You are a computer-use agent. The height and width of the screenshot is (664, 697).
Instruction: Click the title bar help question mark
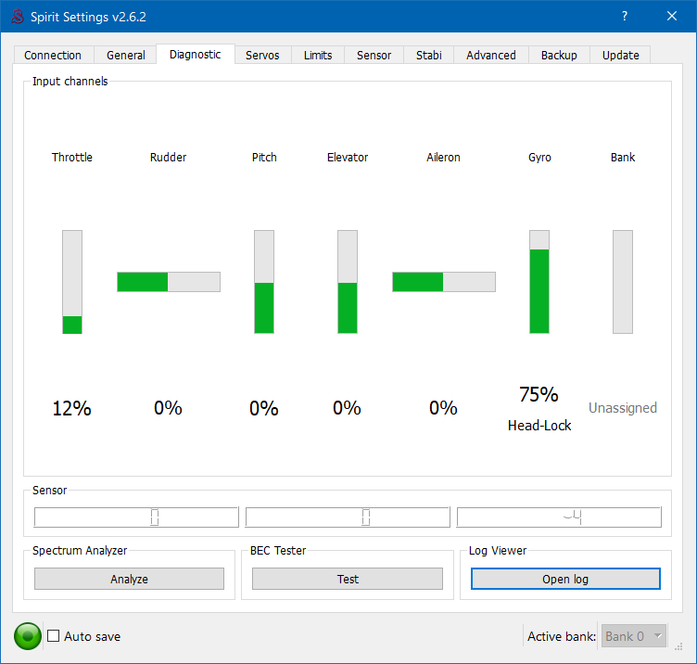625,17
